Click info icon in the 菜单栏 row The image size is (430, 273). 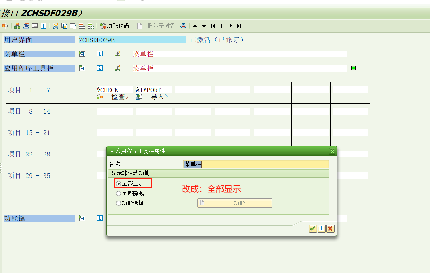[x=100, y=54]
